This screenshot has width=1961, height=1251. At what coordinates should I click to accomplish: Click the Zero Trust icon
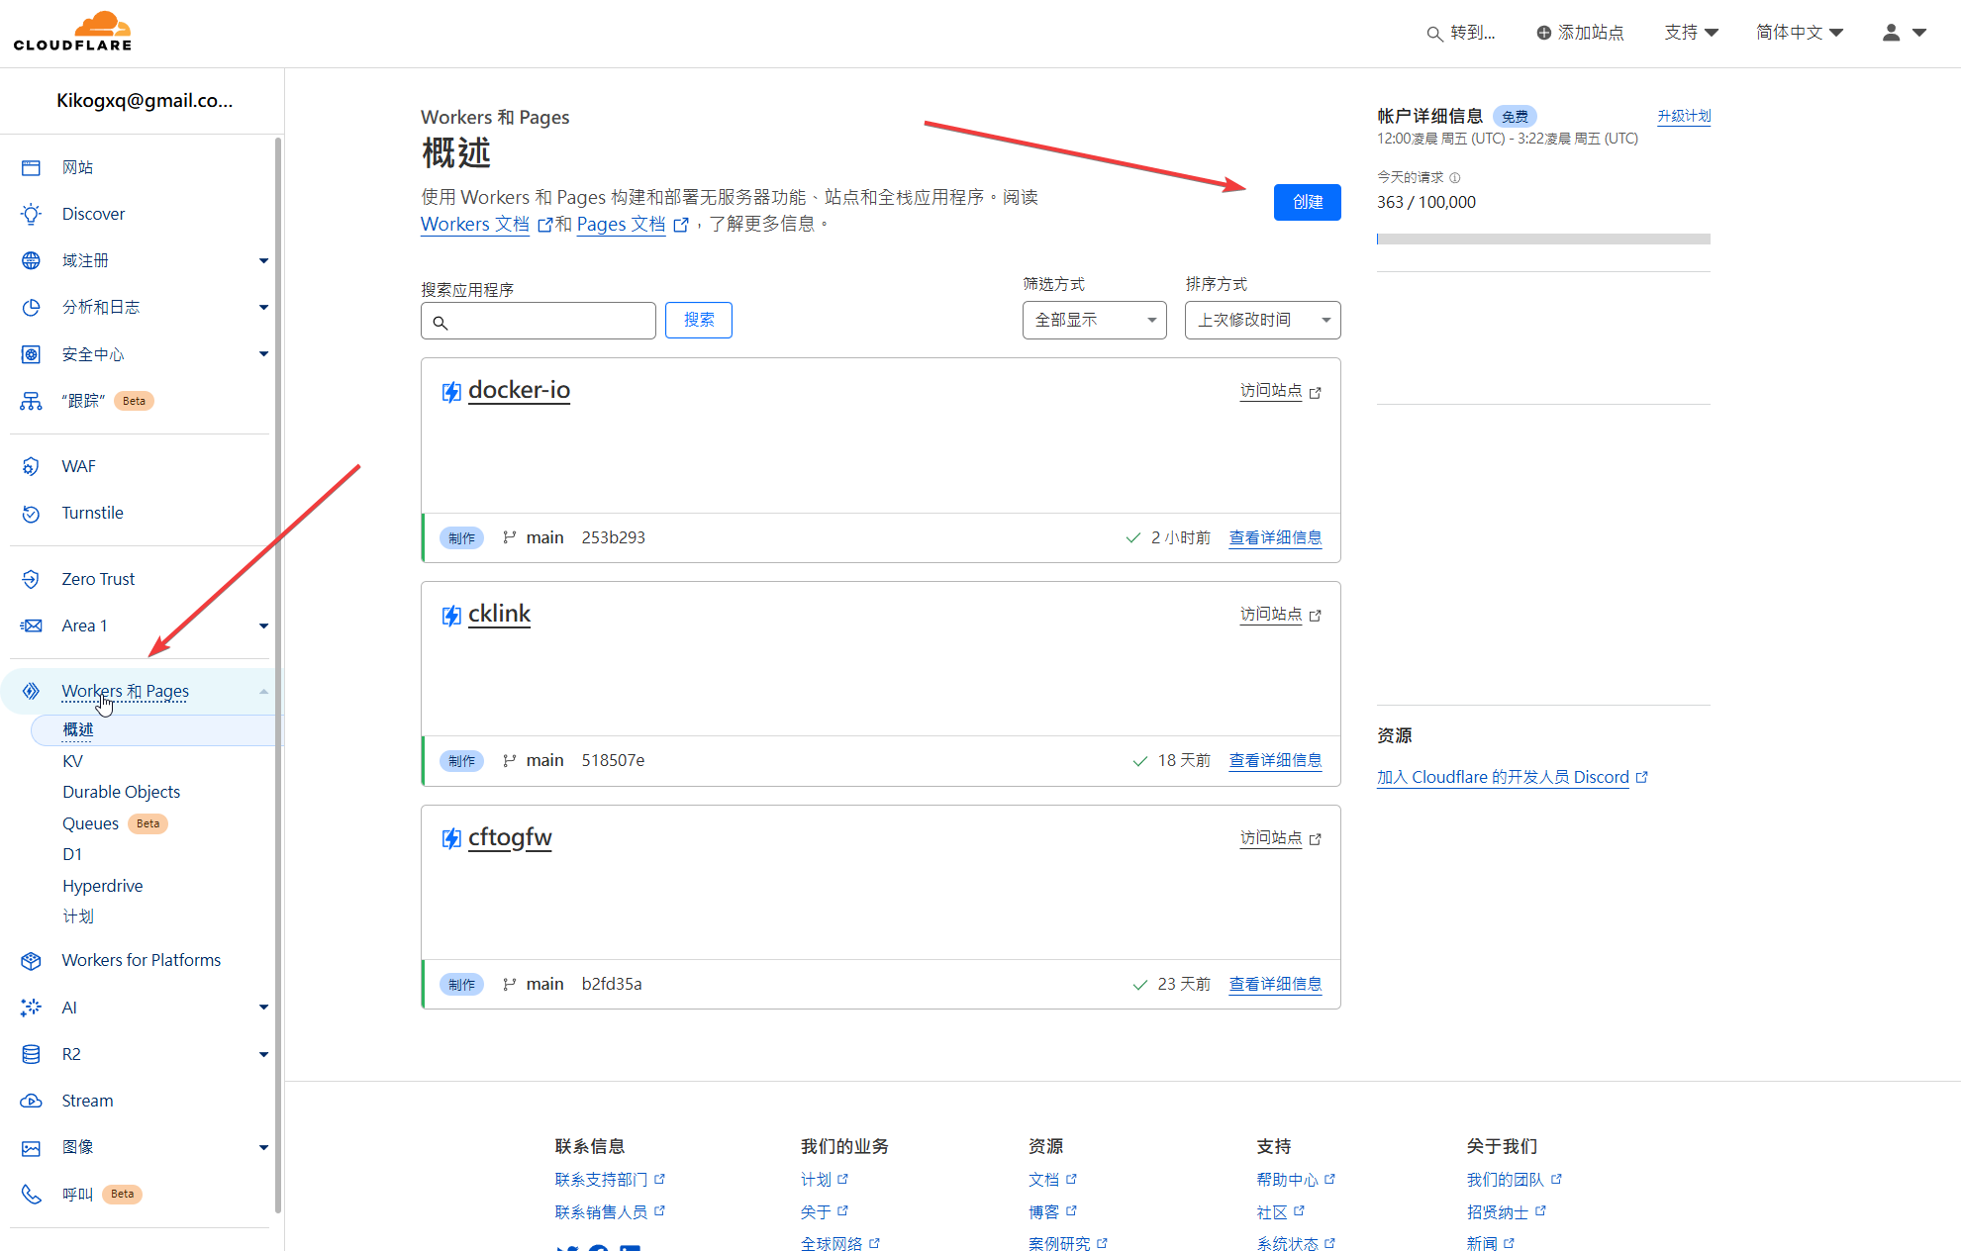(31, 579)
